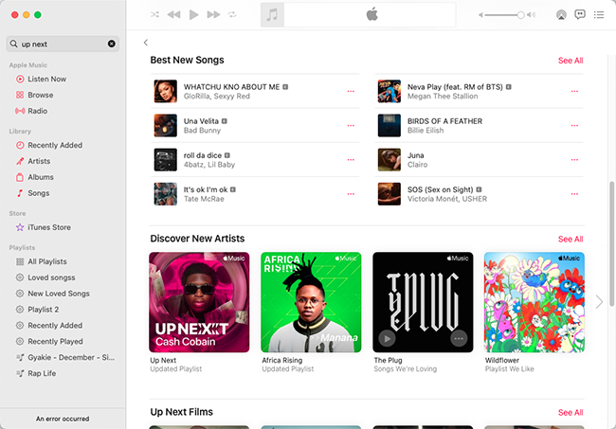Open Listen Now in sidebar
616x429 pixels.
46,79
